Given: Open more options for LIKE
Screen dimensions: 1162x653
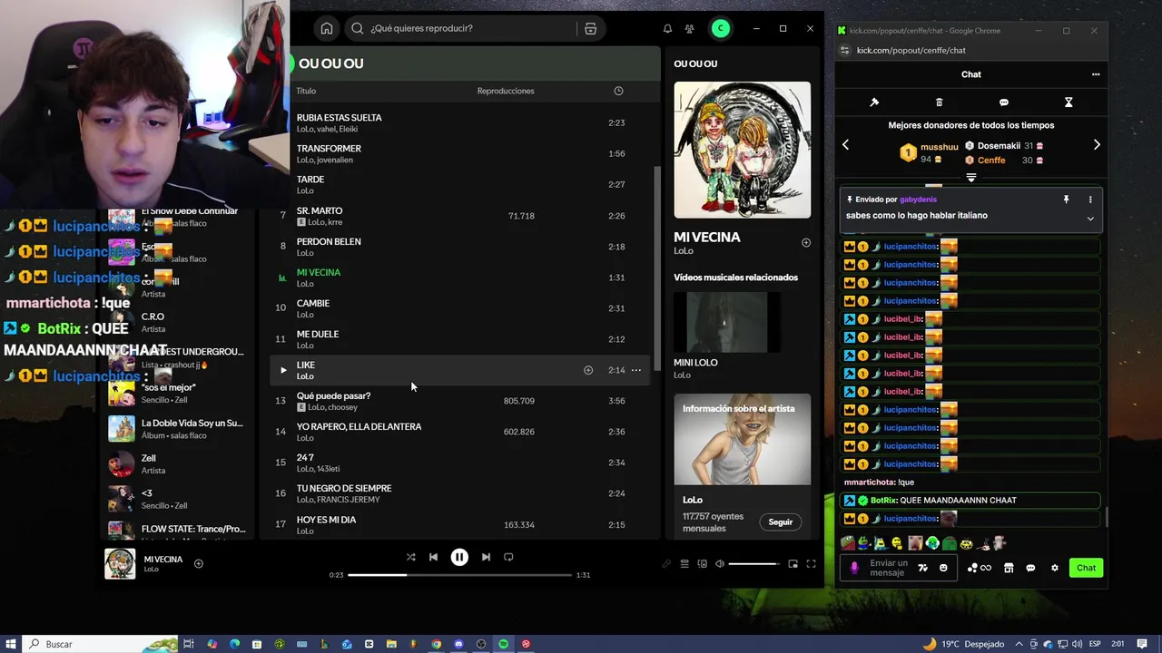Looking at the screenshot, I should click(635, 370).
